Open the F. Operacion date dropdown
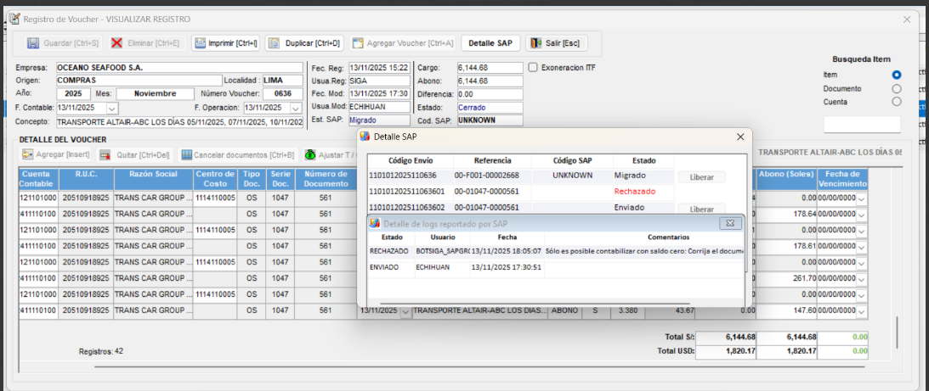929x391 pixels. [x=295, y=109]
